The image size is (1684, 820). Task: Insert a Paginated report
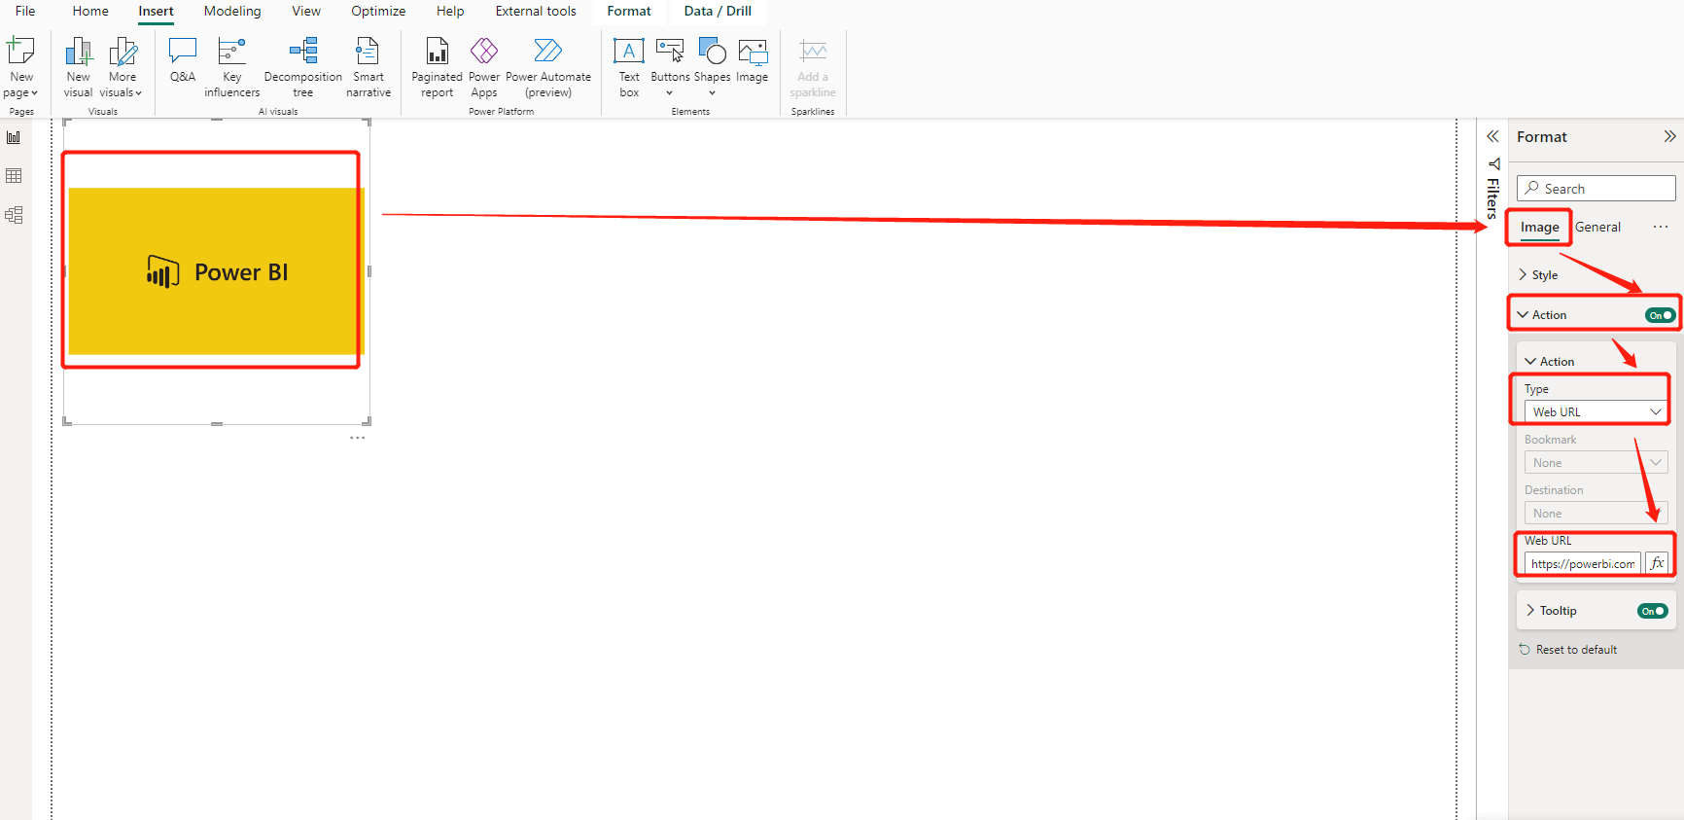coord(437,66)
